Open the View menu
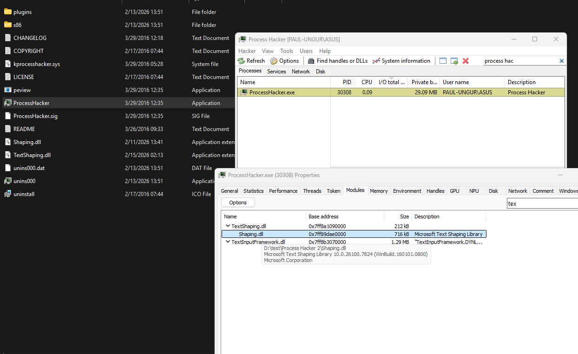 click(268, 51)
